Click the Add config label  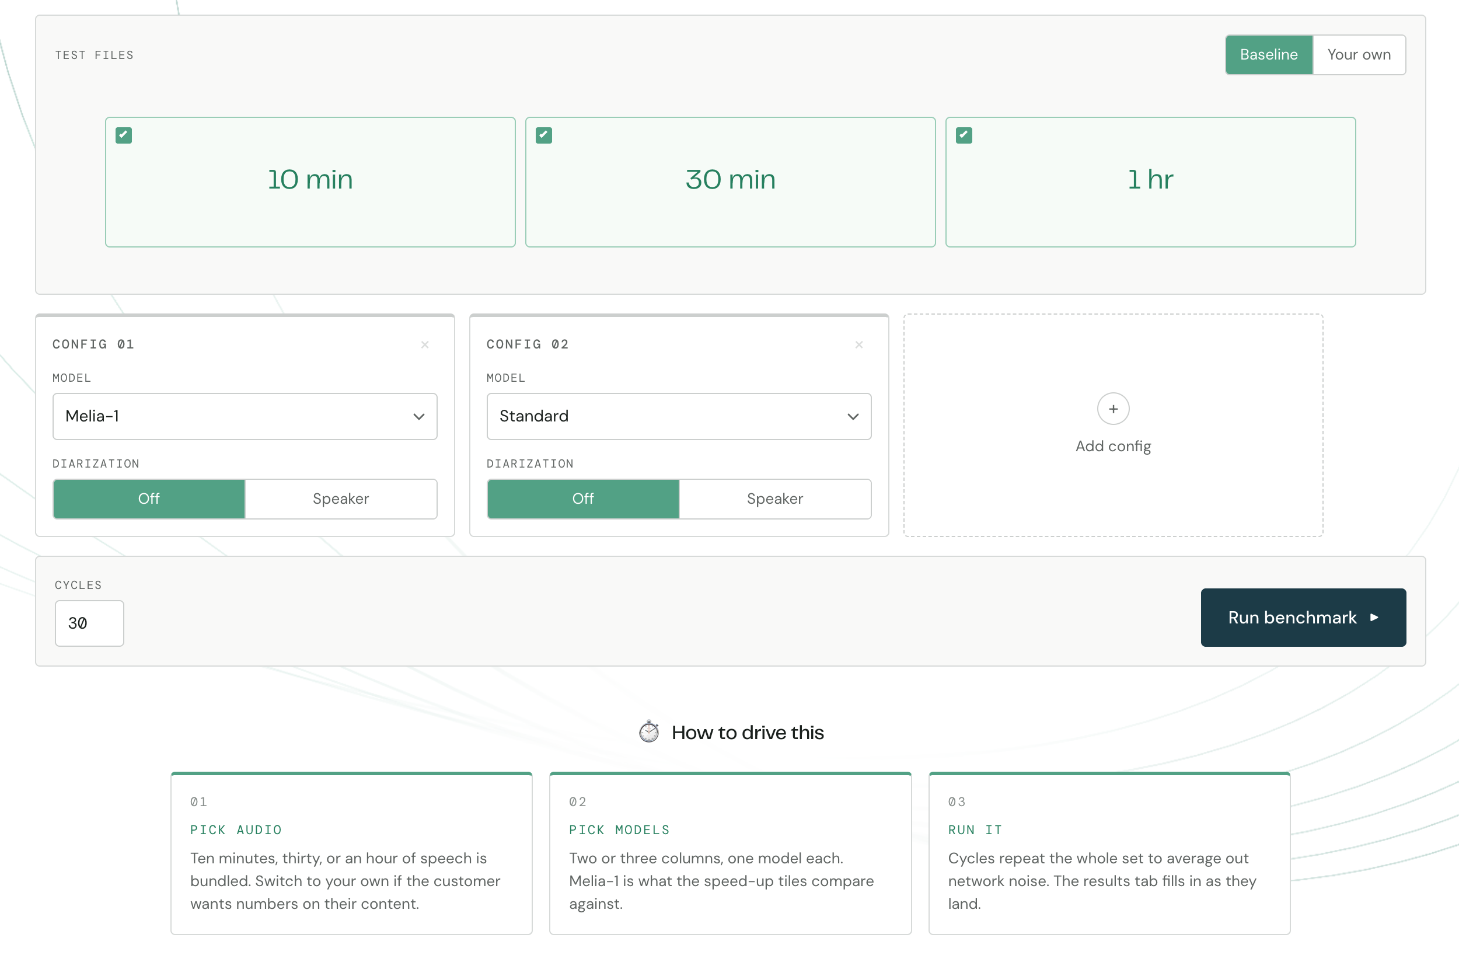pos(1112,446)
